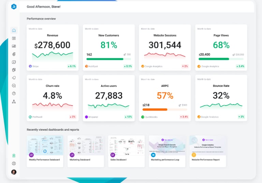Click the 2% badge on Website Sessions
The height and width of the screenshot is (183, 262).
tap(185, 66)
